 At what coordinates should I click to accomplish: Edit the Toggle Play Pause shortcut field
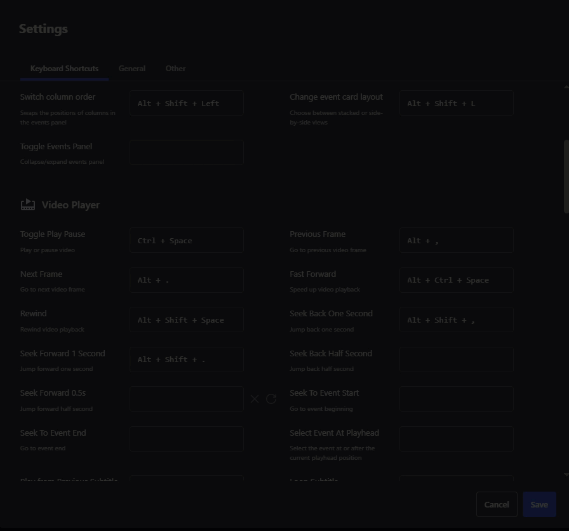coord(186,241)
